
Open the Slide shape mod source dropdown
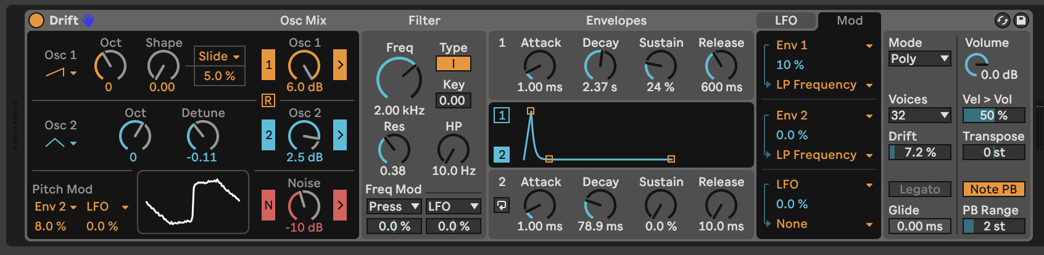(220, 56)
